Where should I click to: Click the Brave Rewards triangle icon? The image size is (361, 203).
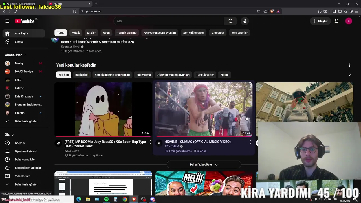278,11
